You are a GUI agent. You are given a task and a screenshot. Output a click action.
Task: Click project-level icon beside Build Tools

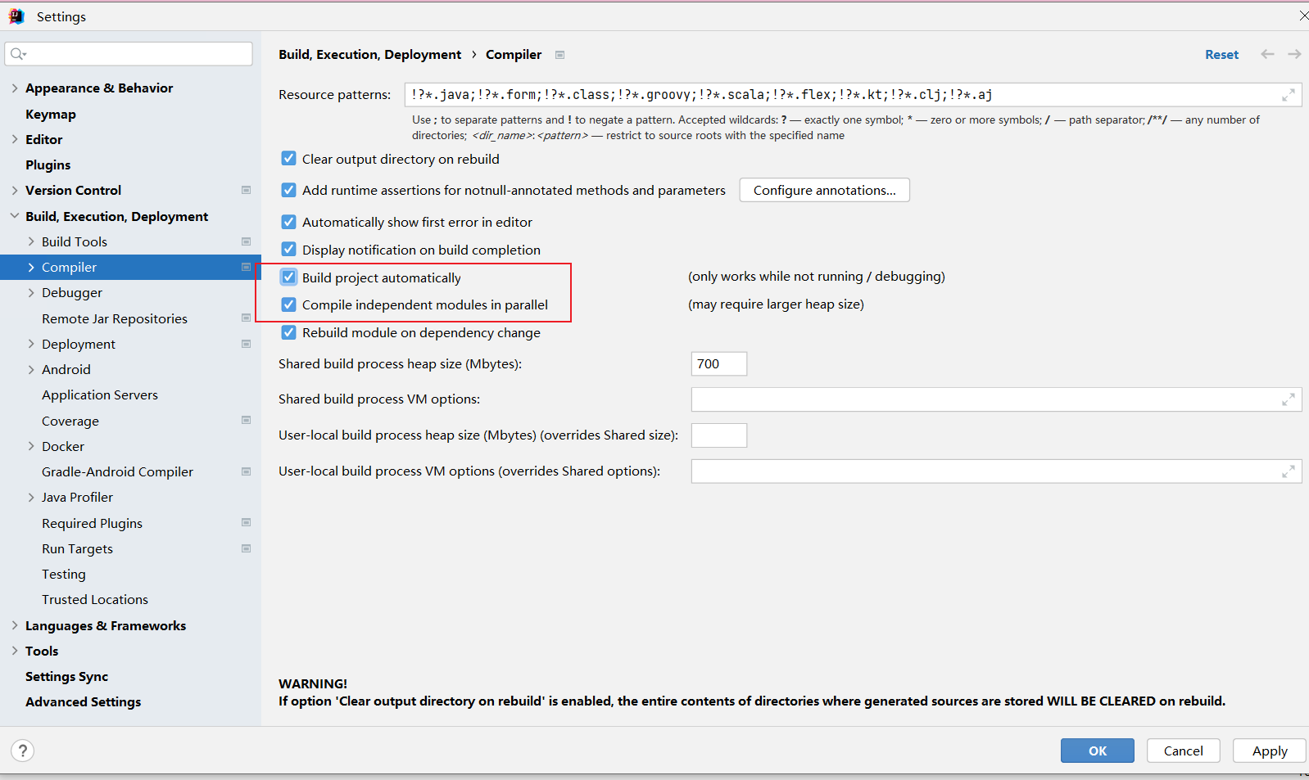click(x=246, y=241)
